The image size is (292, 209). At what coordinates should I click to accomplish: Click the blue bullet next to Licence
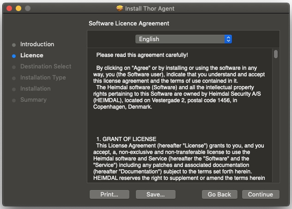click(14, 56)
